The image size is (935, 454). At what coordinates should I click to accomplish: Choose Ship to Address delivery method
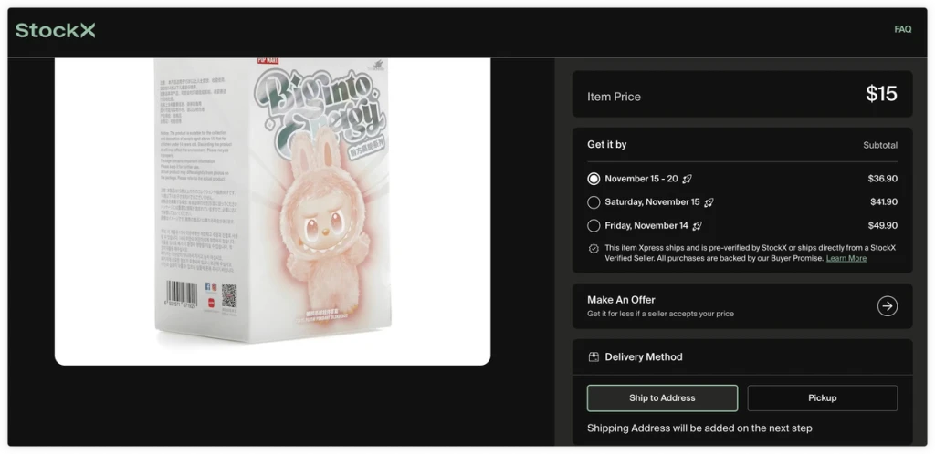tap(662, 398)
